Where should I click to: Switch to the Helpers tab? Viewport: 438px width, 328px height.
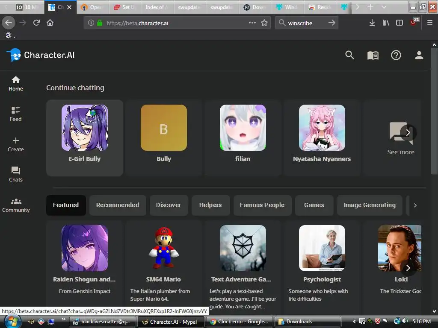(x=210, y=205)
